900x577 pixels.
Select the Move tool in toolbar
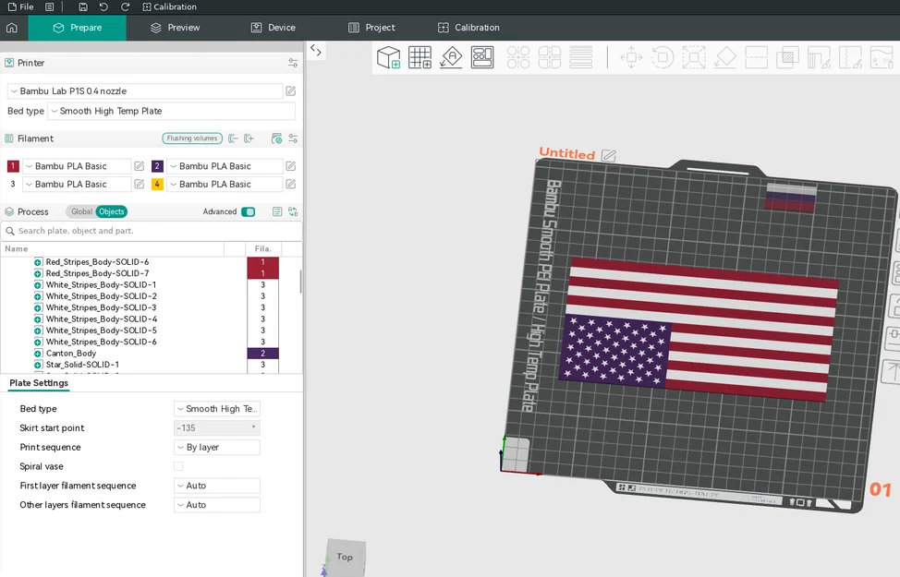click(631, 57)
